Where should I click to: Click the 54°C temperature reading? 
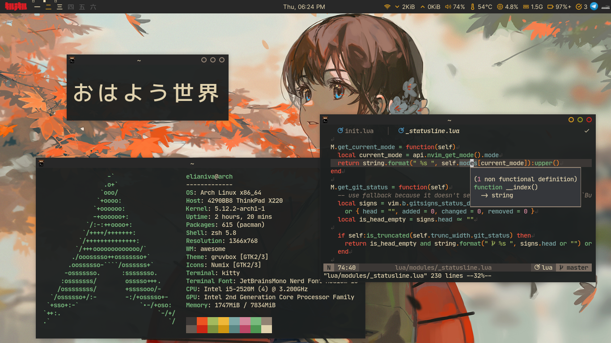tap(485, 7)
